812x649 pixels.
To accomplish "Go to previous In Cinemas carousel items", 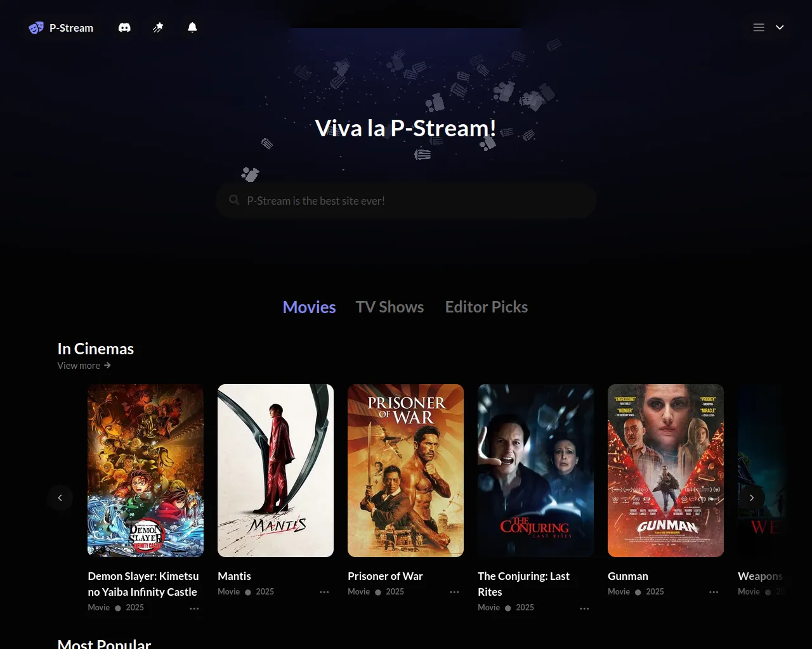I will pyautogui.click(x=60, y=498).
